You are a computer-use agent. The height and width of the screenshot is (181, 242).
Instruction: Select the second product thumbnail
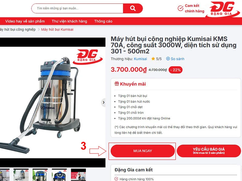21,175
